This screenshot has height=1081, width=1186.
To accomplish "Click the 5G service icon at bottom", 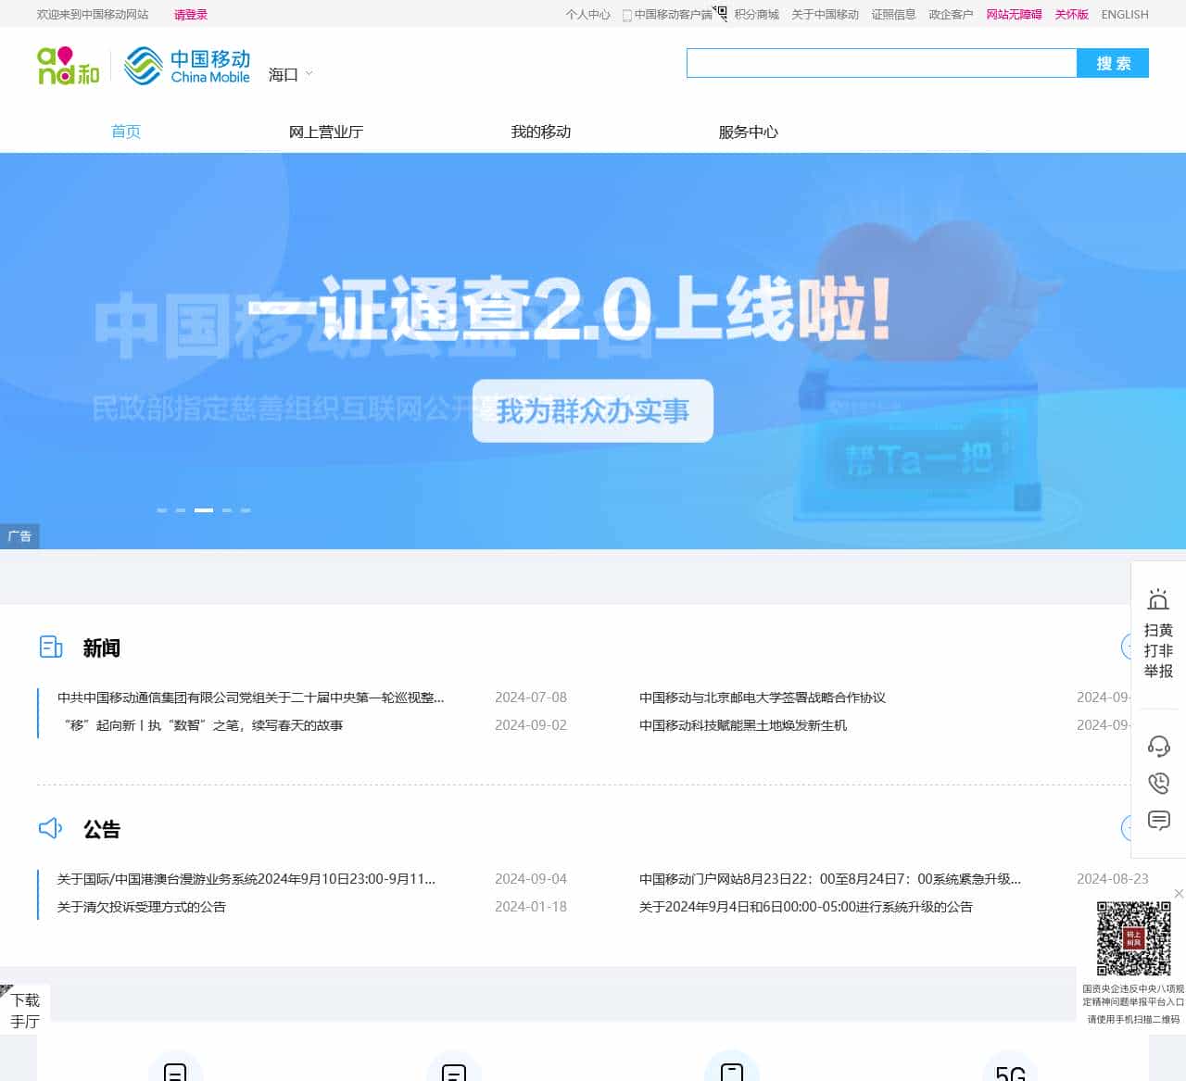I will (x=1010, y=1073).
